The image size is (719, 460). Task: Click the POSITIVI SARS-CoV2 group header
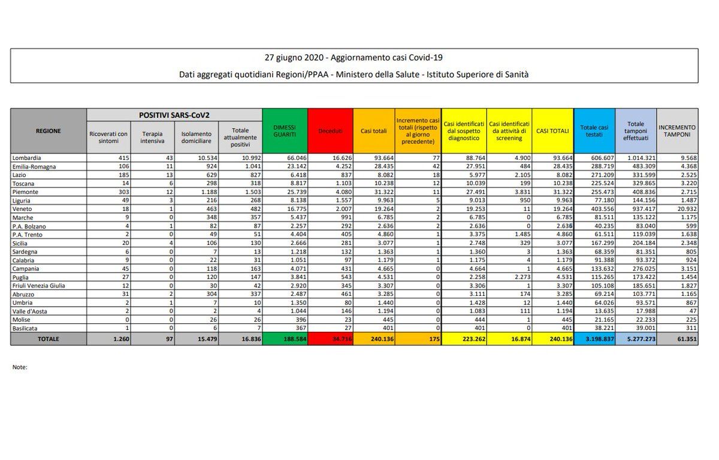174,114
